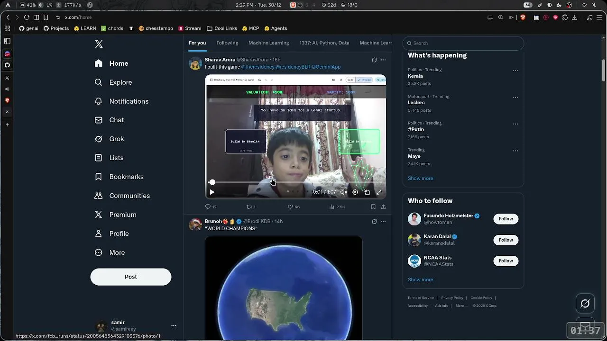Open the @theresidency mention link
The height and width of the screenshot is (341, 607).
(x=258, y=67)
